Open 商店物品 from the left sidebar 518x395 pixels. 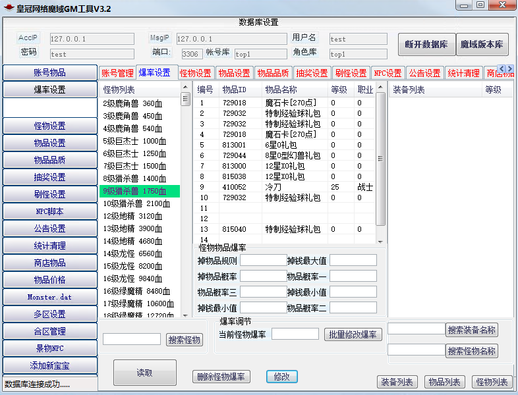(50, 263)
